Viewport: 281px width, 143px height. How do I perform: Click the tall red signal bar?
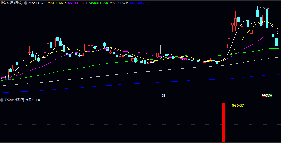tap(223, 122)
